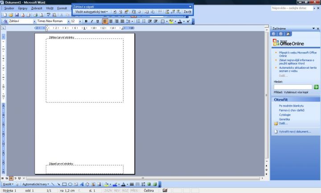The width and height of the screenshot is (321, 193).
Task: Click the Bullets list icon
Action: click(x=144, y=21)
